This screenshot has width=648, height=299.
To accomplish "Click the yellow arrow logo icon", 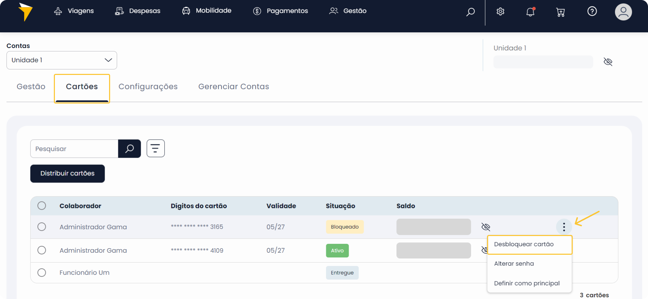I will (x=25, y=12).
